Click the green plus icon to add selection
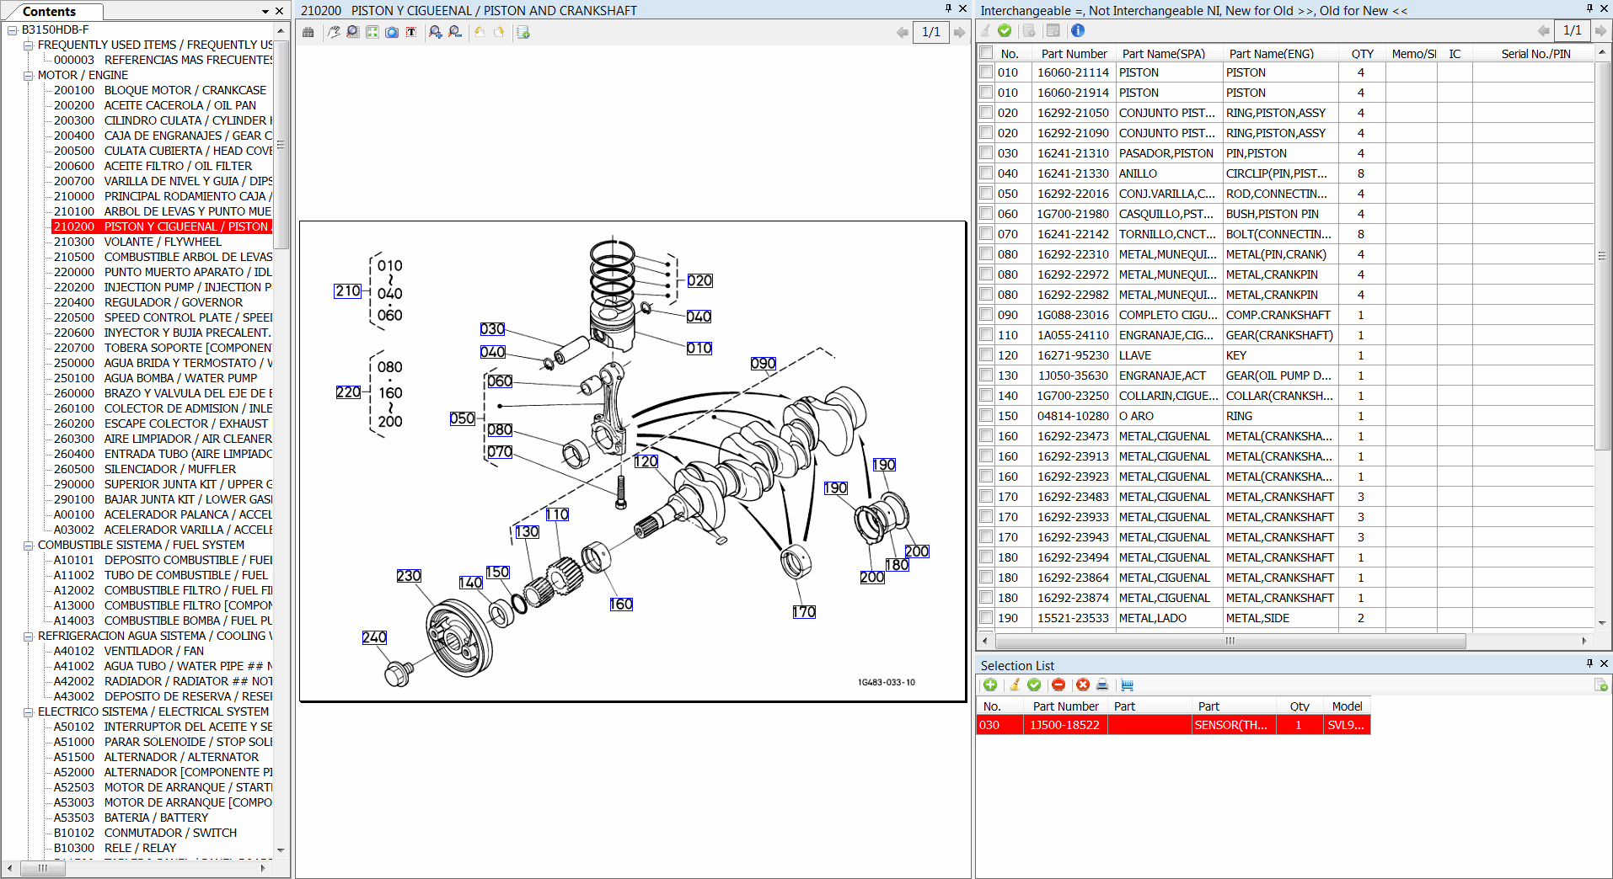The height and width of the screenshot is (879, 1613). click(990, 685)
